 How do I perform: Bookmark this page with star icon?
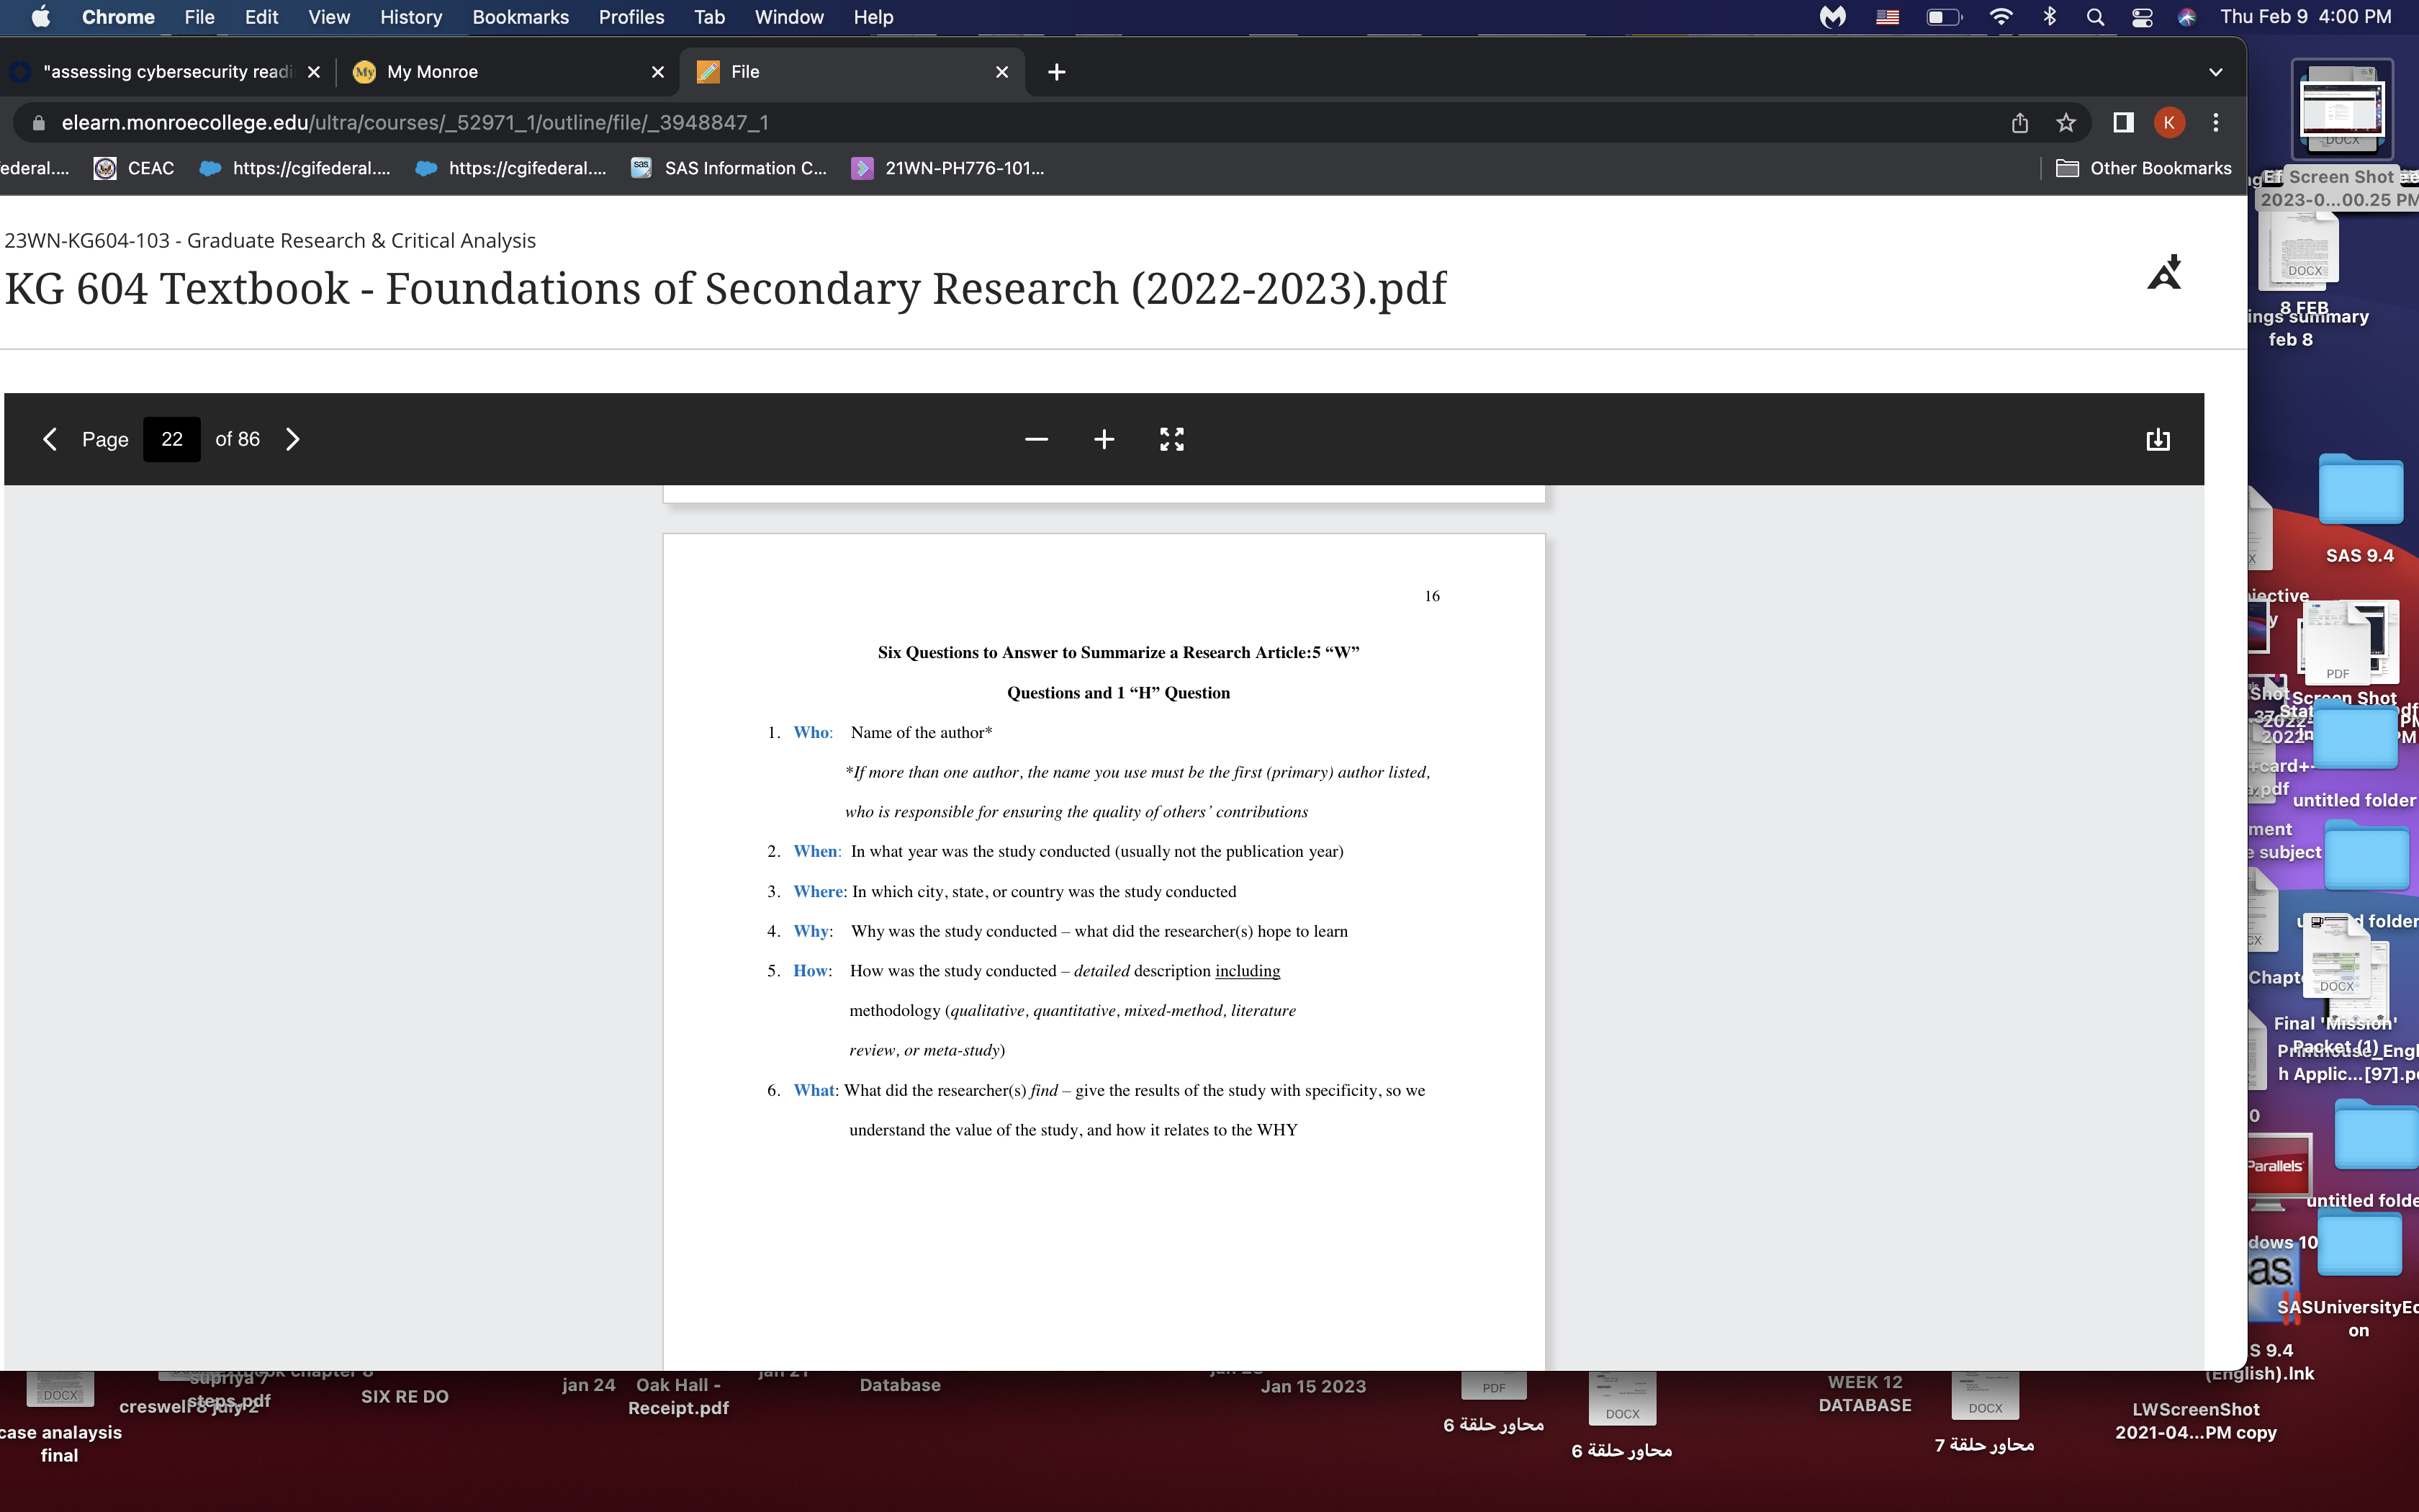[x=2065, y=123]
